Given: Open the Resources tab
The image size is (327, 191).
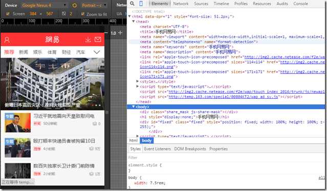Looking at the screenshot, I should pos(262,4).
